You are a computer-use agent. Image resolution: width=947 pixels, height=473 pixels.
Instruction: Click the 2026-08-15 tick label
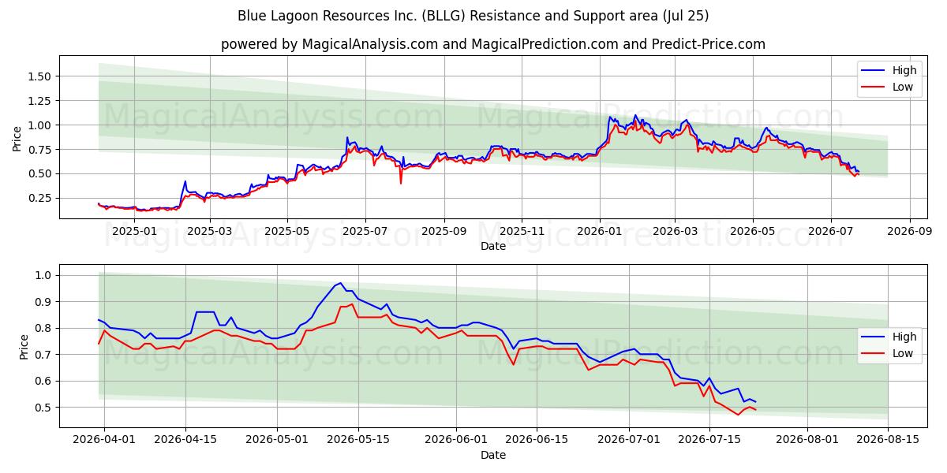click(889, 440)
